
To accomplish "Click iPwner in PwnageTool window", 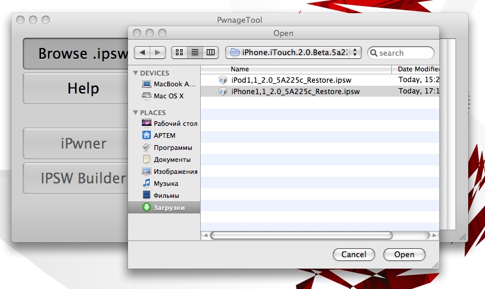I will coord(76,144).
